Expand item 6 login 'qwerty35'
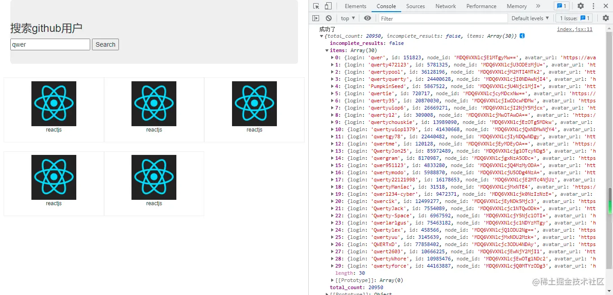This screenshot has height=295, width=613. coord(332,101)
